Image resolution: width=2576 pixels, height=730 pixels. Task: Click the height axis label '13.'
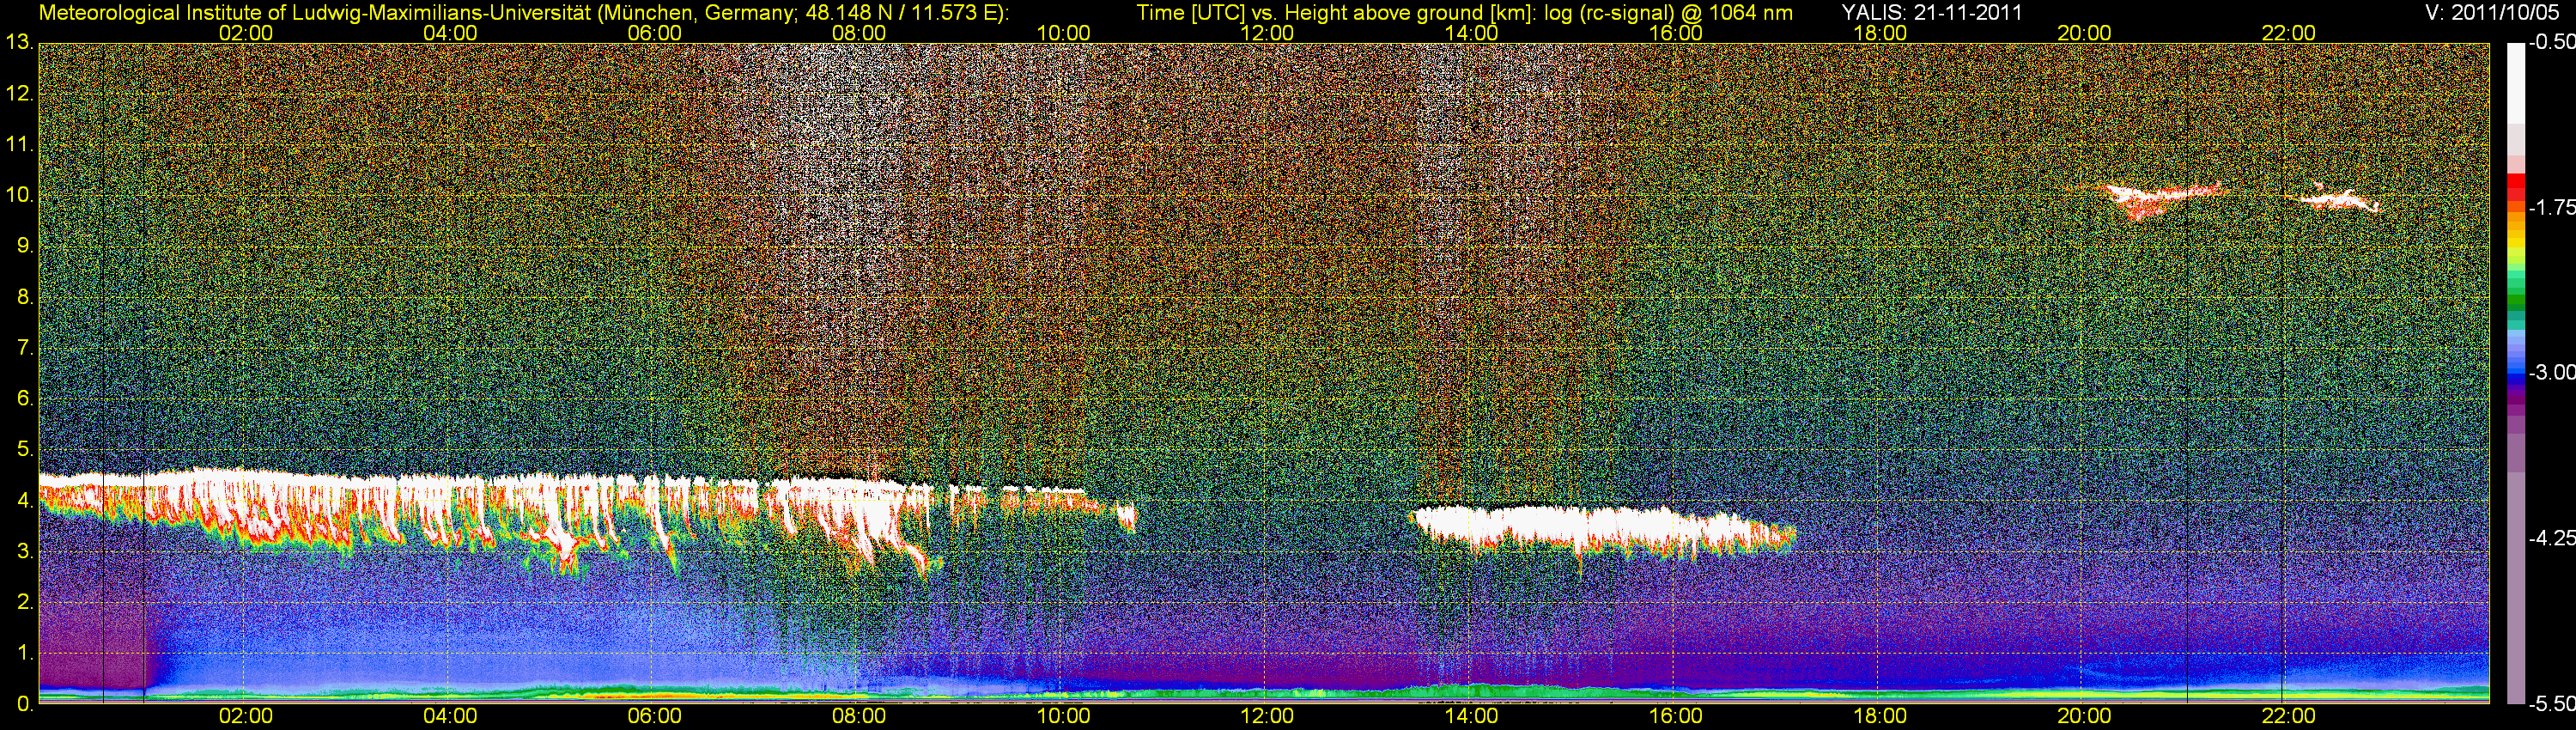19,42
